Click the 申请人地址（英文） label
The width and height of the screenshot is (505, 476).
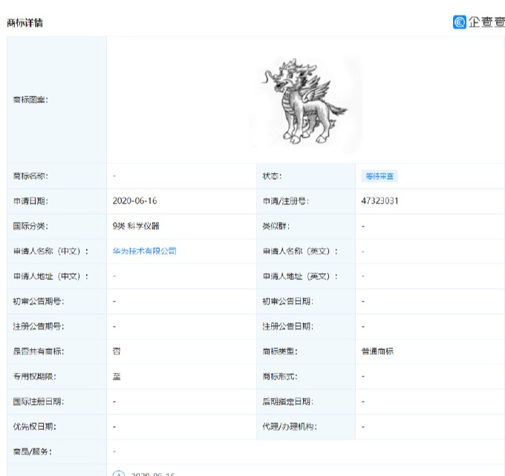[x=300, y=276]
